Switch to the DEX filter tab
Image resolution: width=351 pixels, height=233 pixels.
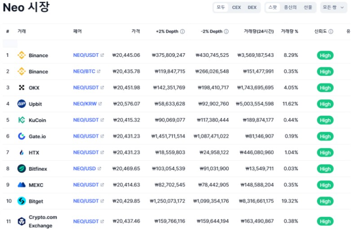point(252,7)
